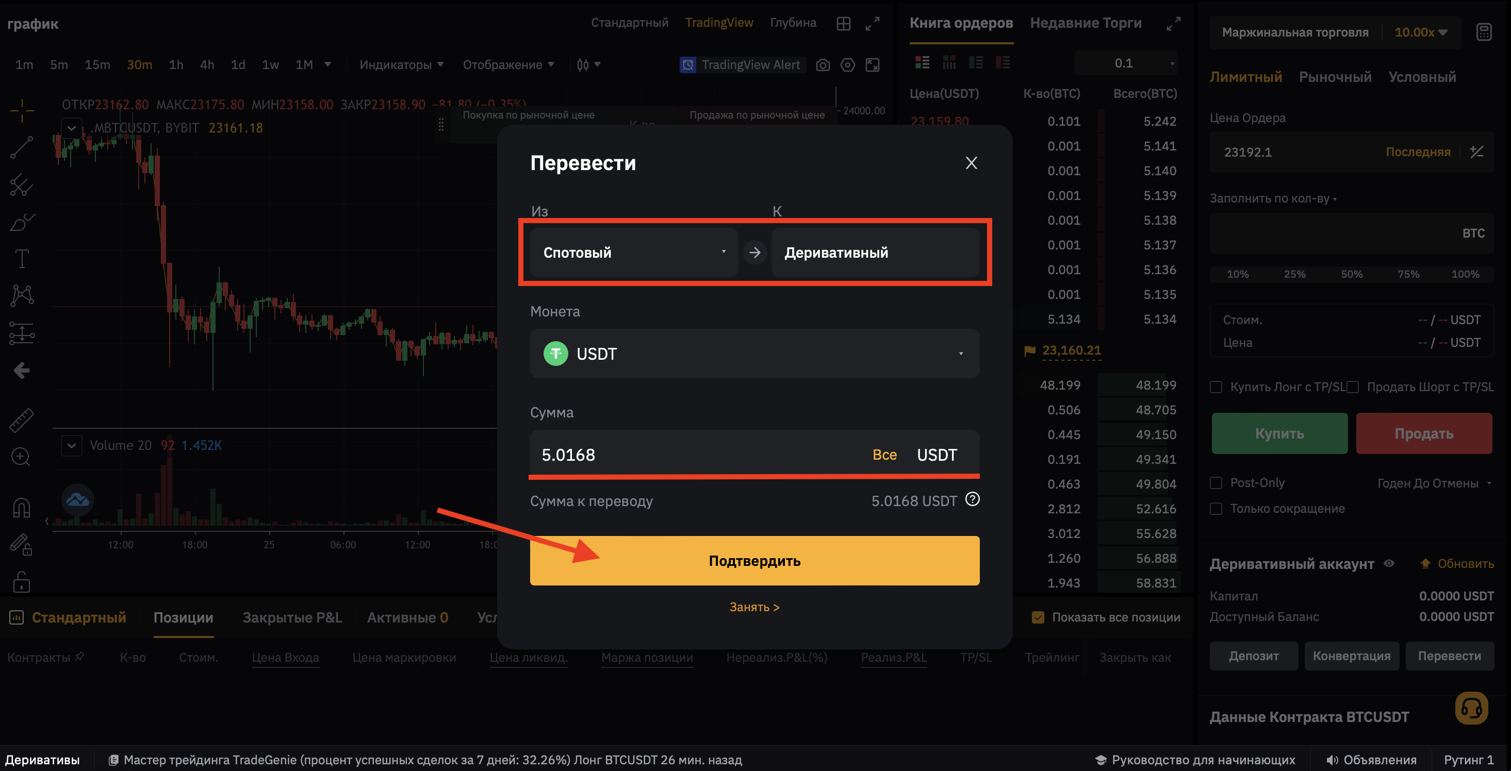Select the ruler measure tool

[x=22, y=420]
